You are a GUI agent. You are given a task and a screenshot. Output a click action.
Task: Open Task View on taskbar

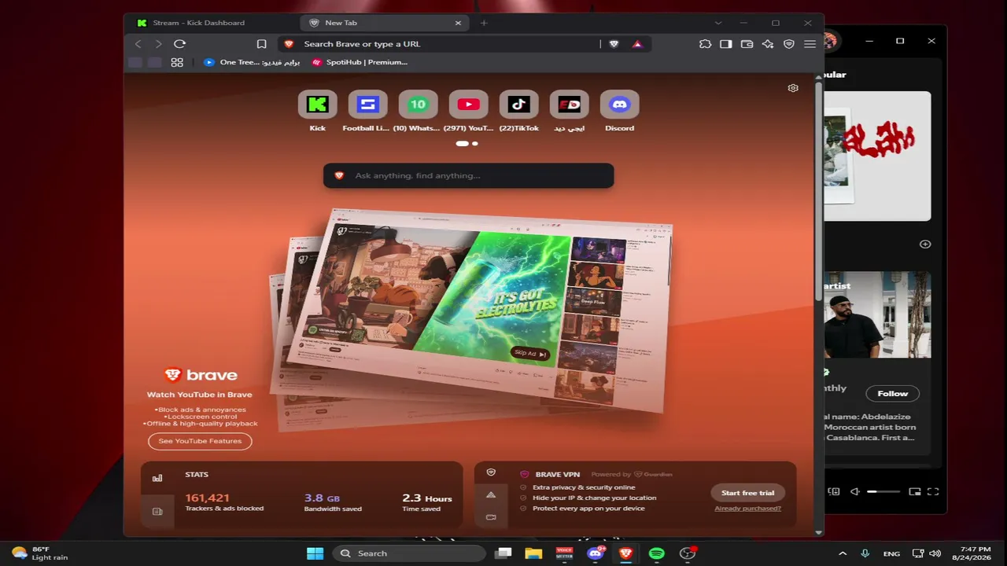pos(503,553)
